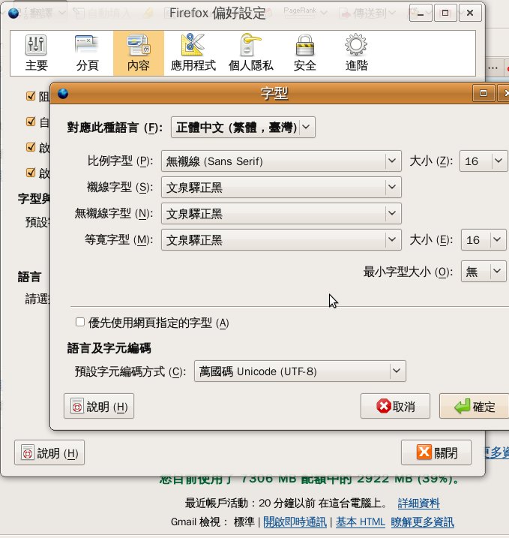
Task: Click 說明 (H) help button in preferences window
Action: (x=49, y=453)
